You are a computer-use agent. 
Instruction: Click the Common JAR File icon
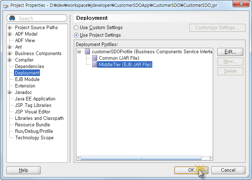pyautogui.click(x=94, y=58)
